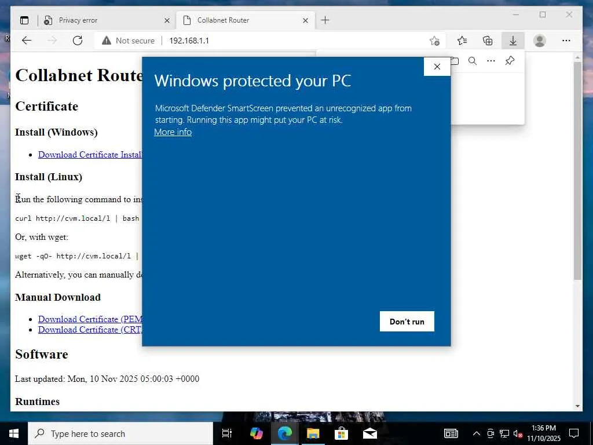Viewport: 593px width, 445px height.
Task: Add this page to favorites
Action: [434, 41]
